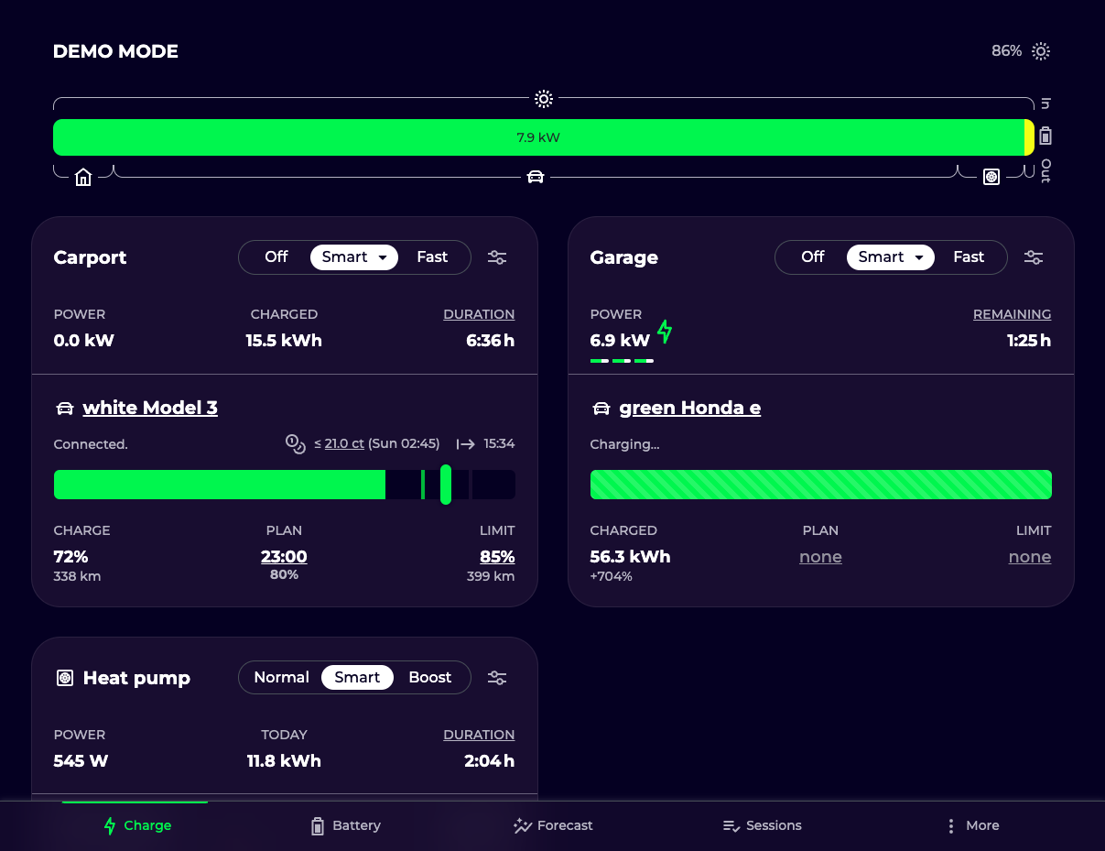Click the green 7.9 kW energy flow bar
Image resolution: width=1105 pixels, height=851 pixels.
tap(538, 137)
